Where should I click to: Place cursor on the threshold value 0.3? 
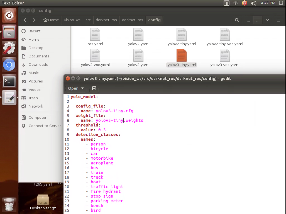(102, 130)
